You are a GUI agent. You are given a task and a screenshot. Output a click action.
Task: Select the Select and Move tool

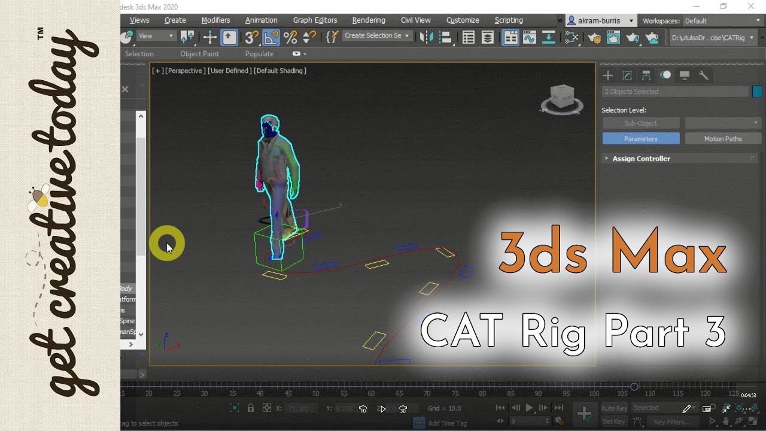210,37
